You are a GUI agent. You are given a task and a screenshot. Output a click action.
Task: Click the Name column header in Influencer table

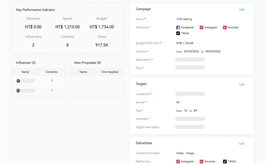[25, 72]
